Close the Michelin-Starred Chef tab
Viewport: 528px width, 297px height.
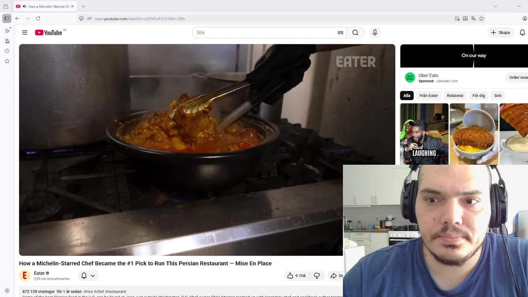click(x=73, y=7)
